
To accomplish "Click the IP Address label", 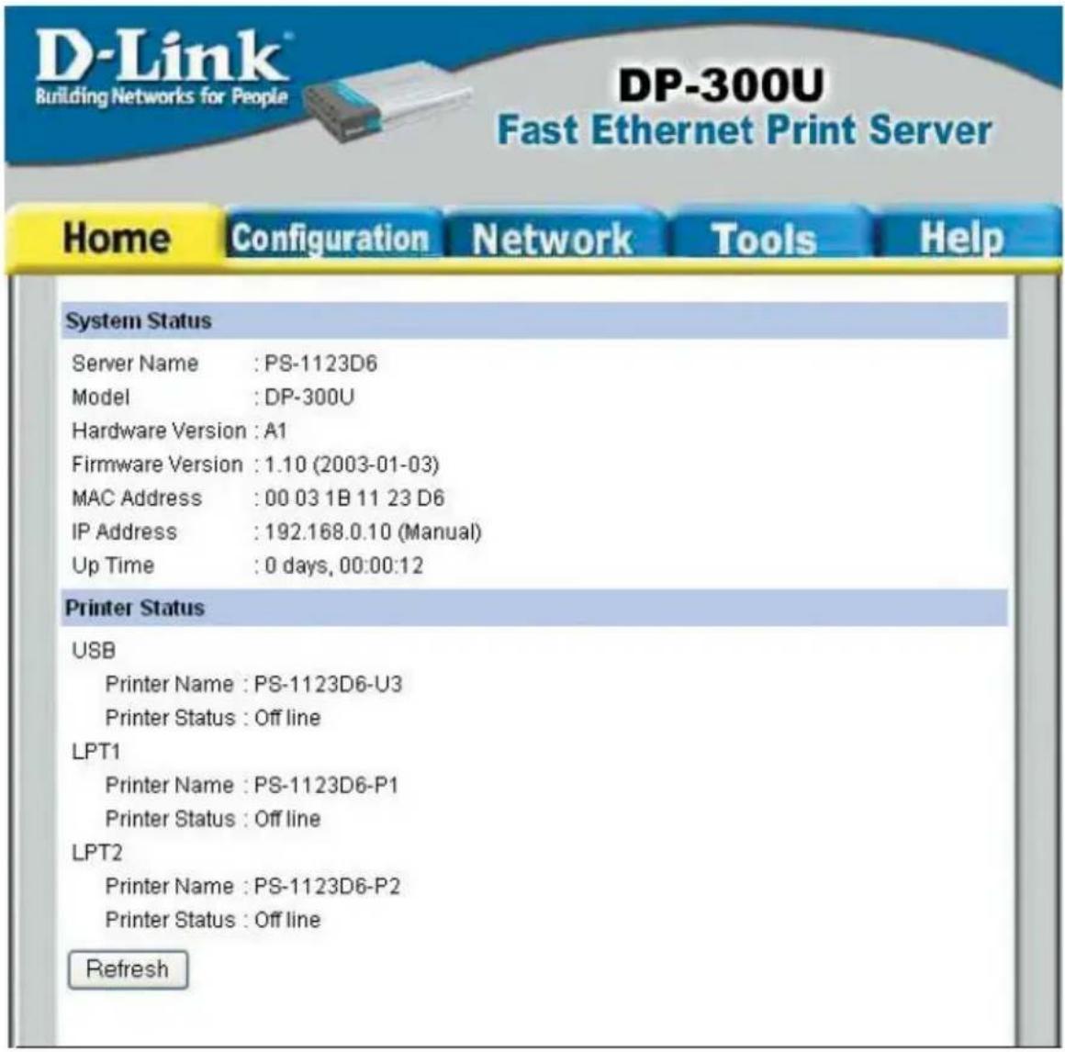I will tap(124, 532).
